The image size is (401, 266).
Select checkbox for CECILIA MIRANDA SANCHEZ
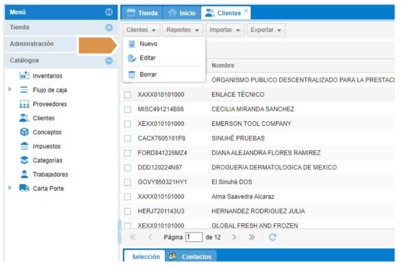coord(127,109)
